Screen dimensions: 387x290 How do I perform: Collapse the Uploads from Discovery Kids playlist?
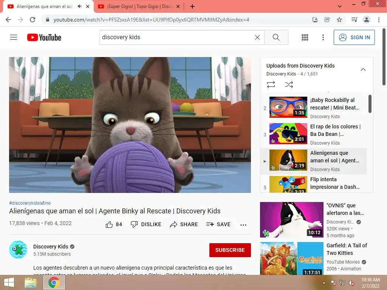(x=363, y=69)
